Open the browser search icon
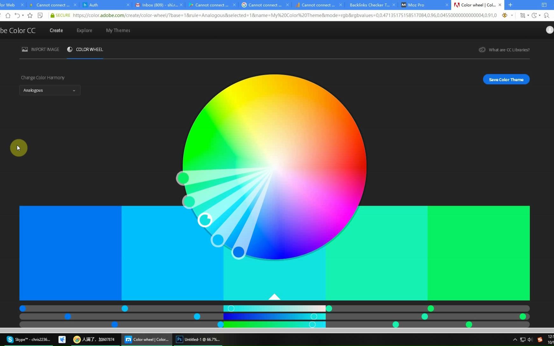Viewport: 554px width, 346px height. (547, 15)
